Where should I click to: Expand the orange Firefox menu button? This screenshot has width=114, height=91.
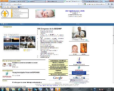pyautogui.click(x=4, y=1)
